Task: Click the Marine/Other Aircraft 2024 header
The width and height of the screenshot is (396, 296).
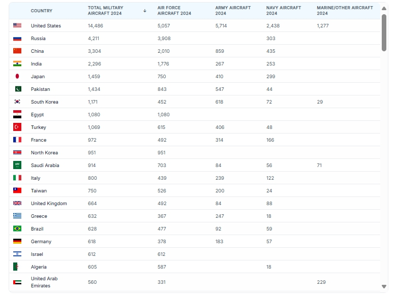Action: tap(344, 11)
